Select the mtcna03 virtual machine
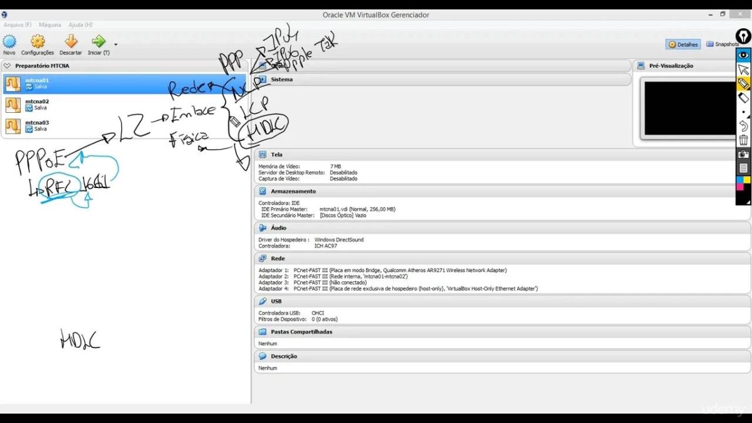Screen dimensions: 752x423 (124, 125)
